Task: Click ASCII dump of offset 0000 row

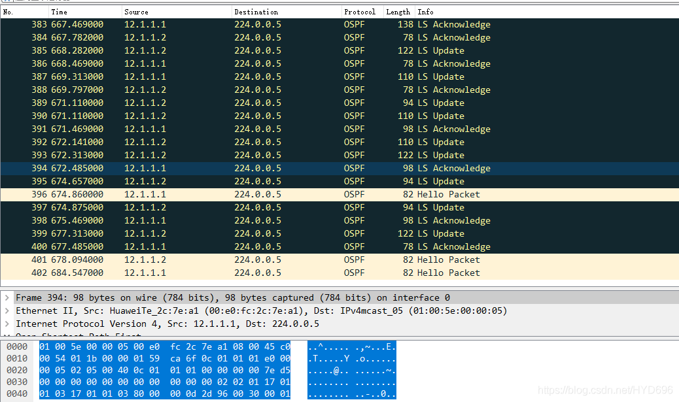Action: click(352, 346)
